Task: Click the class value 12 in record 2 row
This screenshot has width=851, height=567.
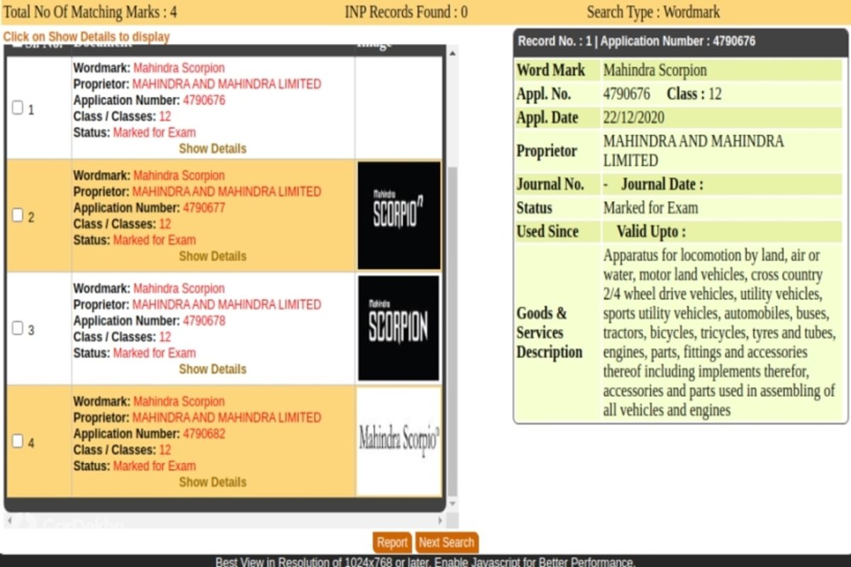Action: coord(165,224)
